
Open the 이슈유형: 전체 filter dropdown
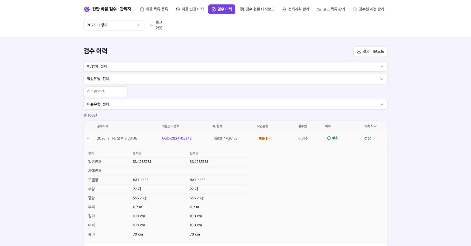[x=235, y=104]
